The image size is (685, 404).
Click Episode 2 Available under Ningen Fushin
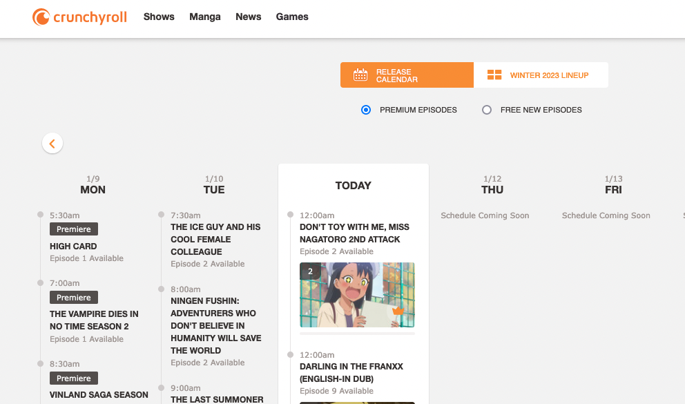(x=208, y=363)
